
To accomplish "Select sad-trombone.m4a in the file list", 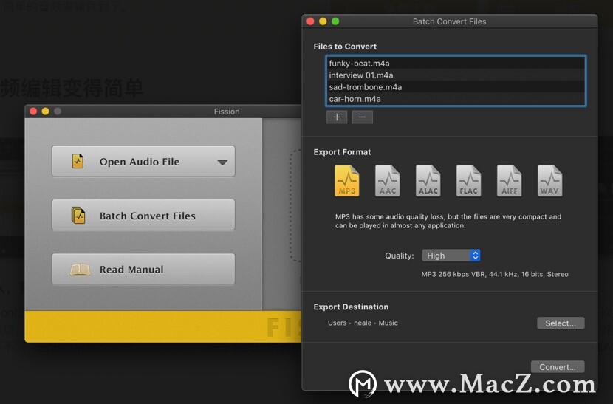I will (456, 87).
